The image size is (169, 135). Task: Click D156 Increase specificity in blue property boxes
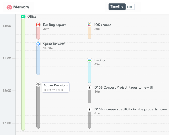(x=131, y=109)
